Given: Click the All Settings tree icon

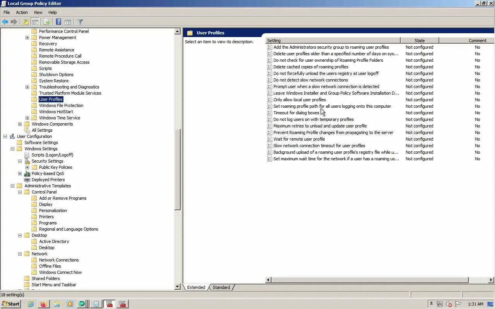Looking at the screenshot, I should point(27,130).
